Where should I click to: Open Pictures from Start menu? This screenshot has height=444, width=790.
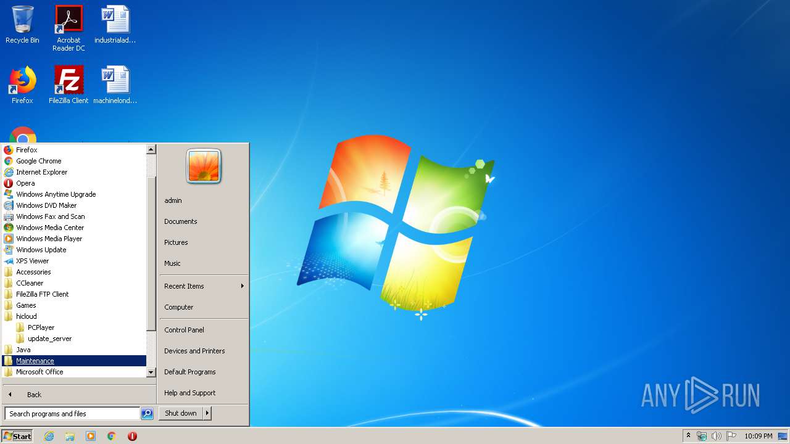click(x=204, y=242)
